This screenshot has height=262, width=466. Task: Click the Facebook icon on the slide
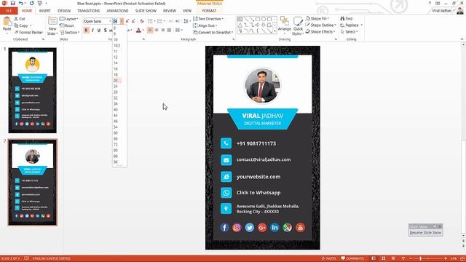click(224, 228)
